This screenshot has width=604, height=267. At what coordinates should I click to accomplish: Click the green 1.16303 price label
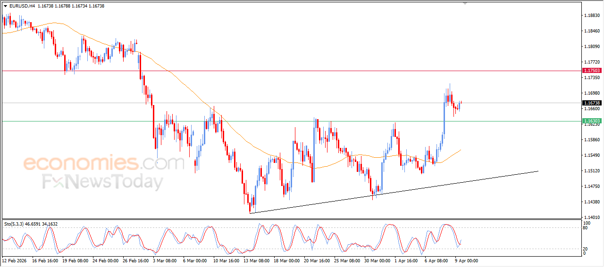pyautogui.click(x=592, y=121)
